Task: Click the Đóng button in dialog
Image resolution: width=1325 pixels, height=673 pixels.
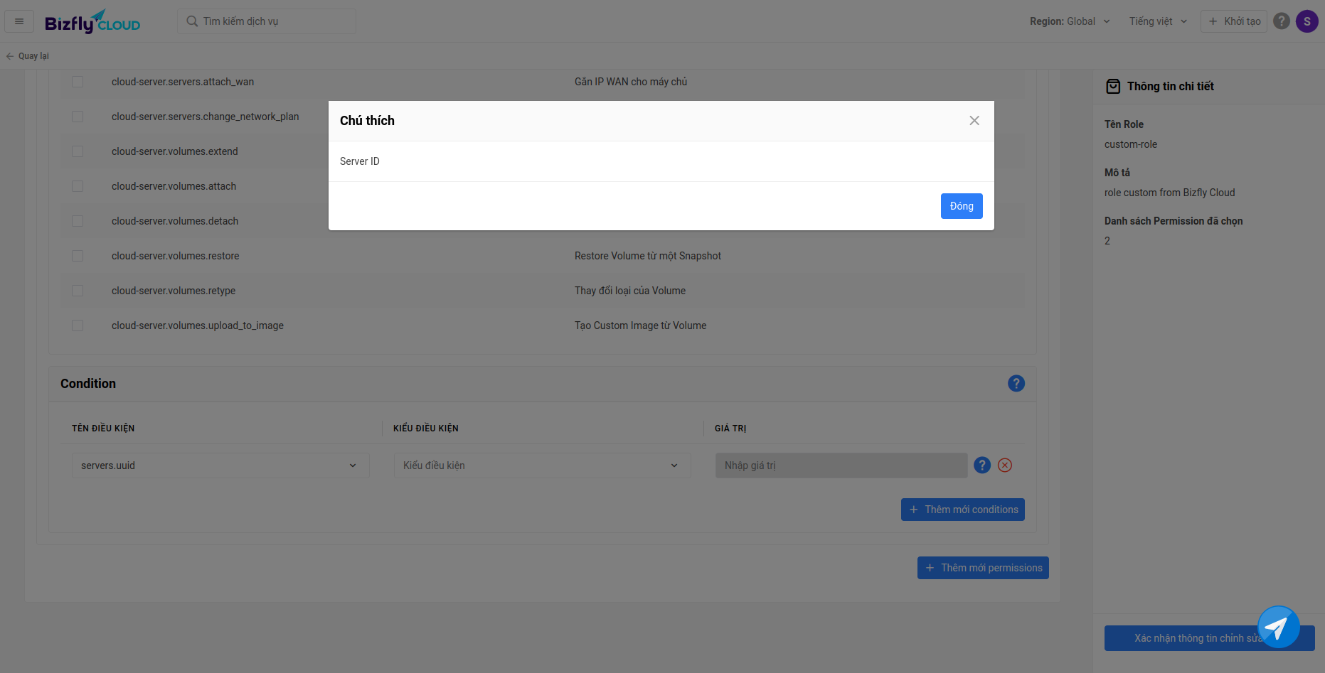Action: point(961,206)
